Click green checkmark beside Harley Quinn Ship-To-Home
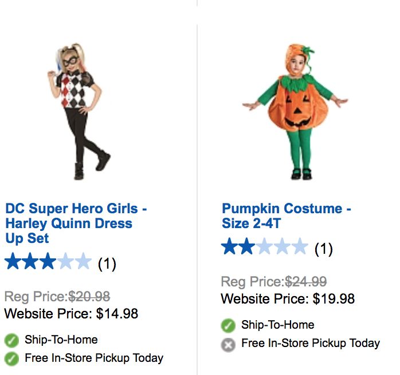This screenshot has height=375, width=400. (11, 341)
